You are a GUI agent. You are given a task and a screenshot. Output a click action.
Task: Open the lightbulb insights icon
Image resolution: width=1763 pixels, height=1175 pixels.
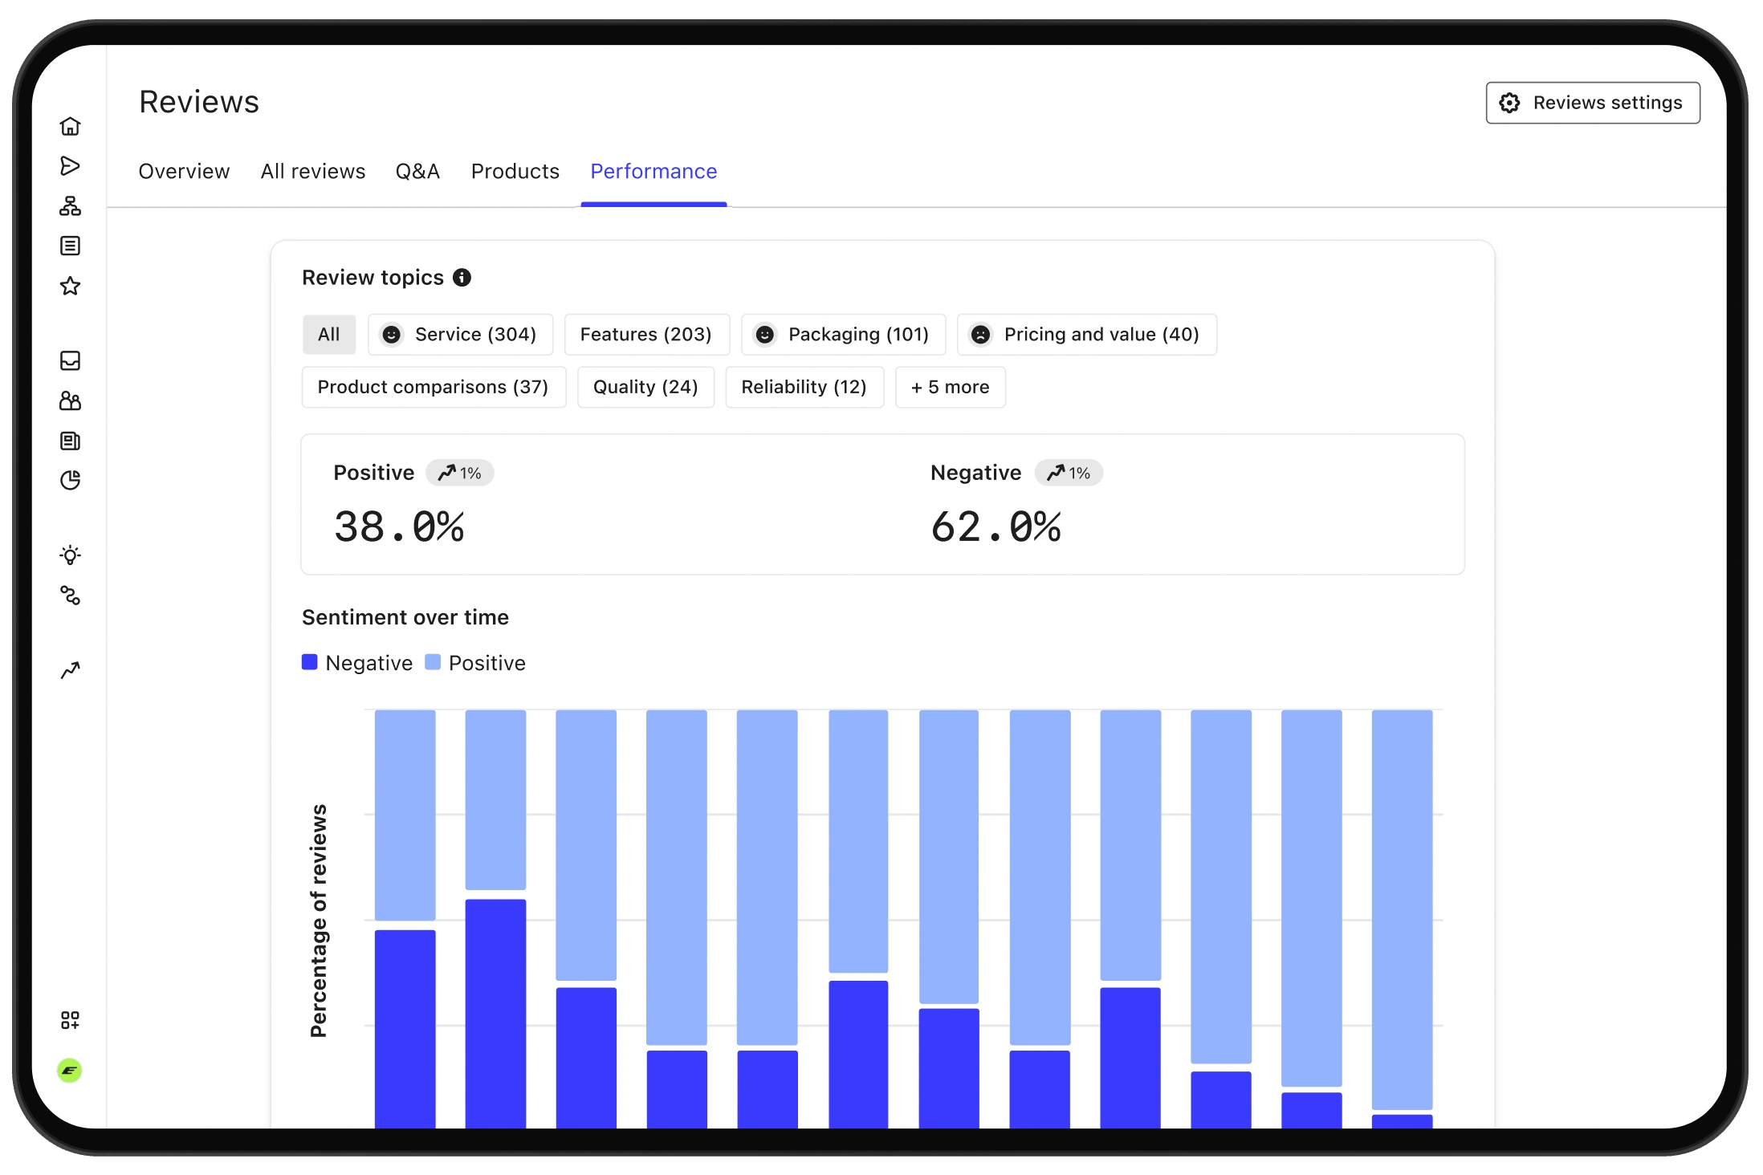click(70, 555)
